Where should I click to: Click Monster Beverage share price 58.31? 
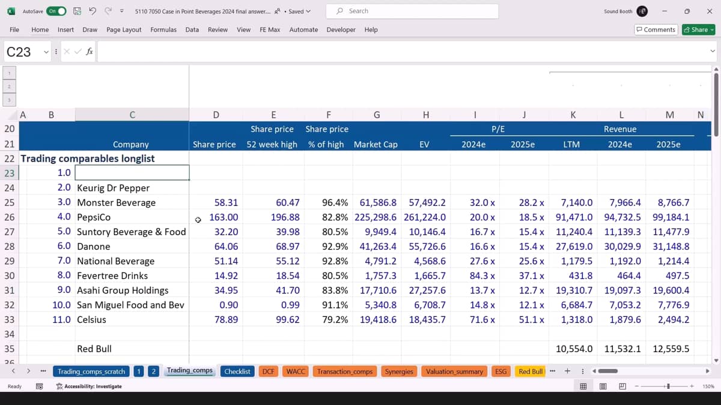click(x=216, y=203)
